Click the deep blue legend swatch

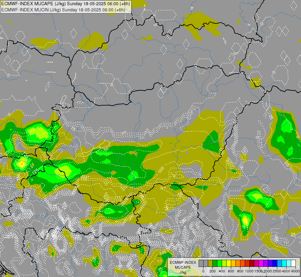pyautogui.click(x=275, y=263)
